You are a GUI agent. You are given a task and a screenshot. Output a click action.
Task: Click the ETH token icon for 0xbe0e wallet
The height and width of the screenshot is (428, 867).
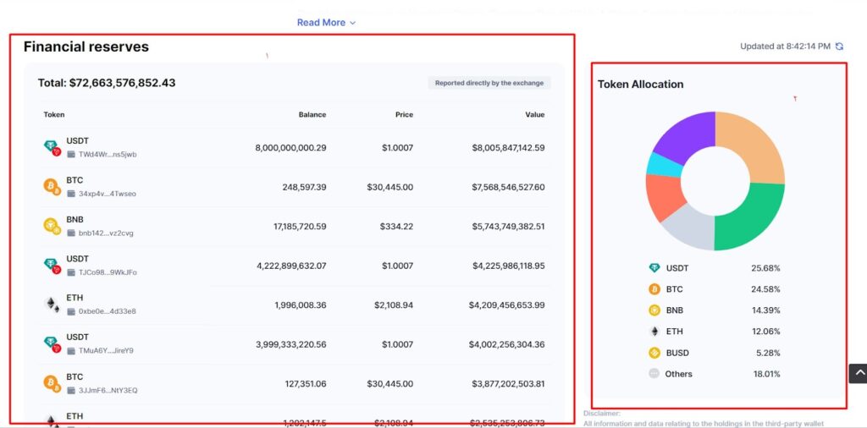click(52, 305)
